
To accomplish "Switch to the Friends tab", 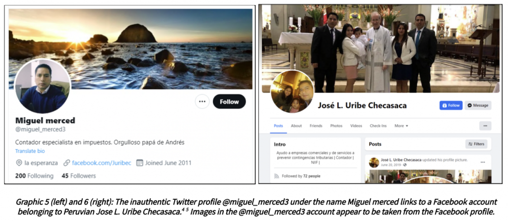I will pos(316,126).
